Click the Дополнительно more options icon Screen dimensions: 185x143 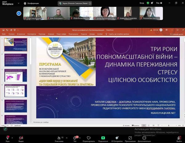pos(144,137)
